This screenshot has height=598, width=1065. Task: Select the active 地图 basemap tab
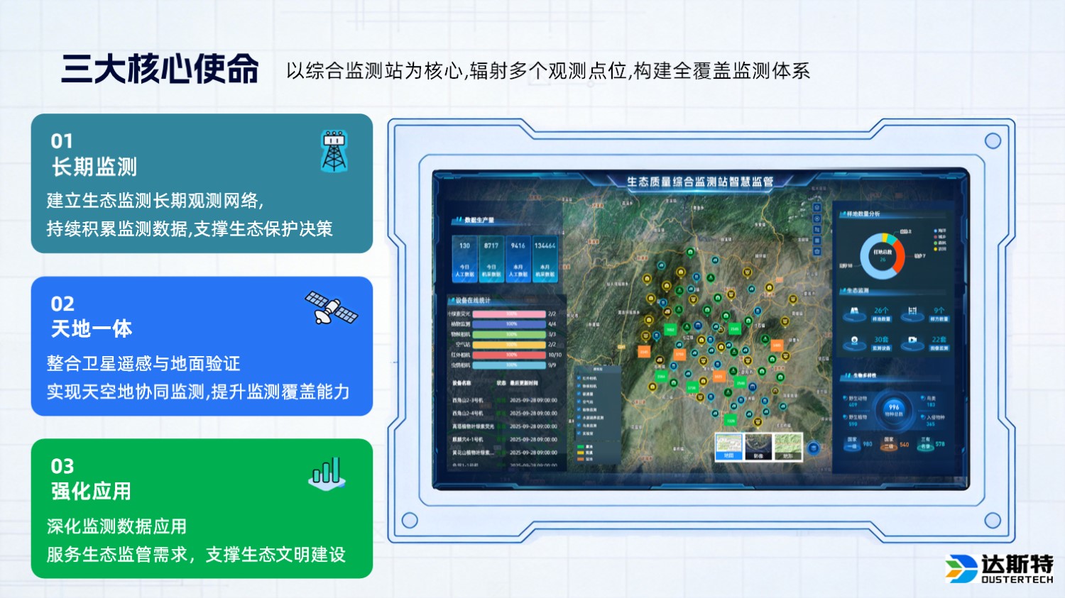point(728,447)
